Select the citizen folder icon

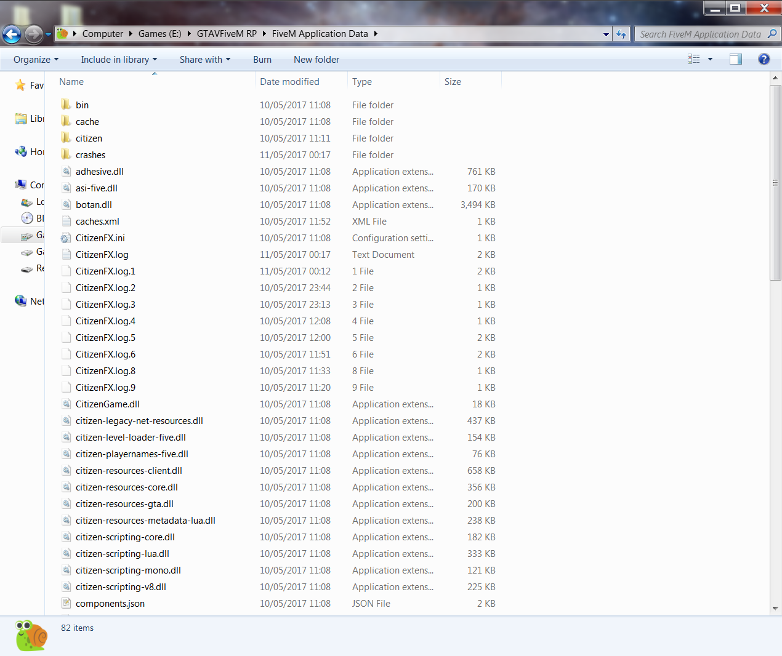pos(66,138)
